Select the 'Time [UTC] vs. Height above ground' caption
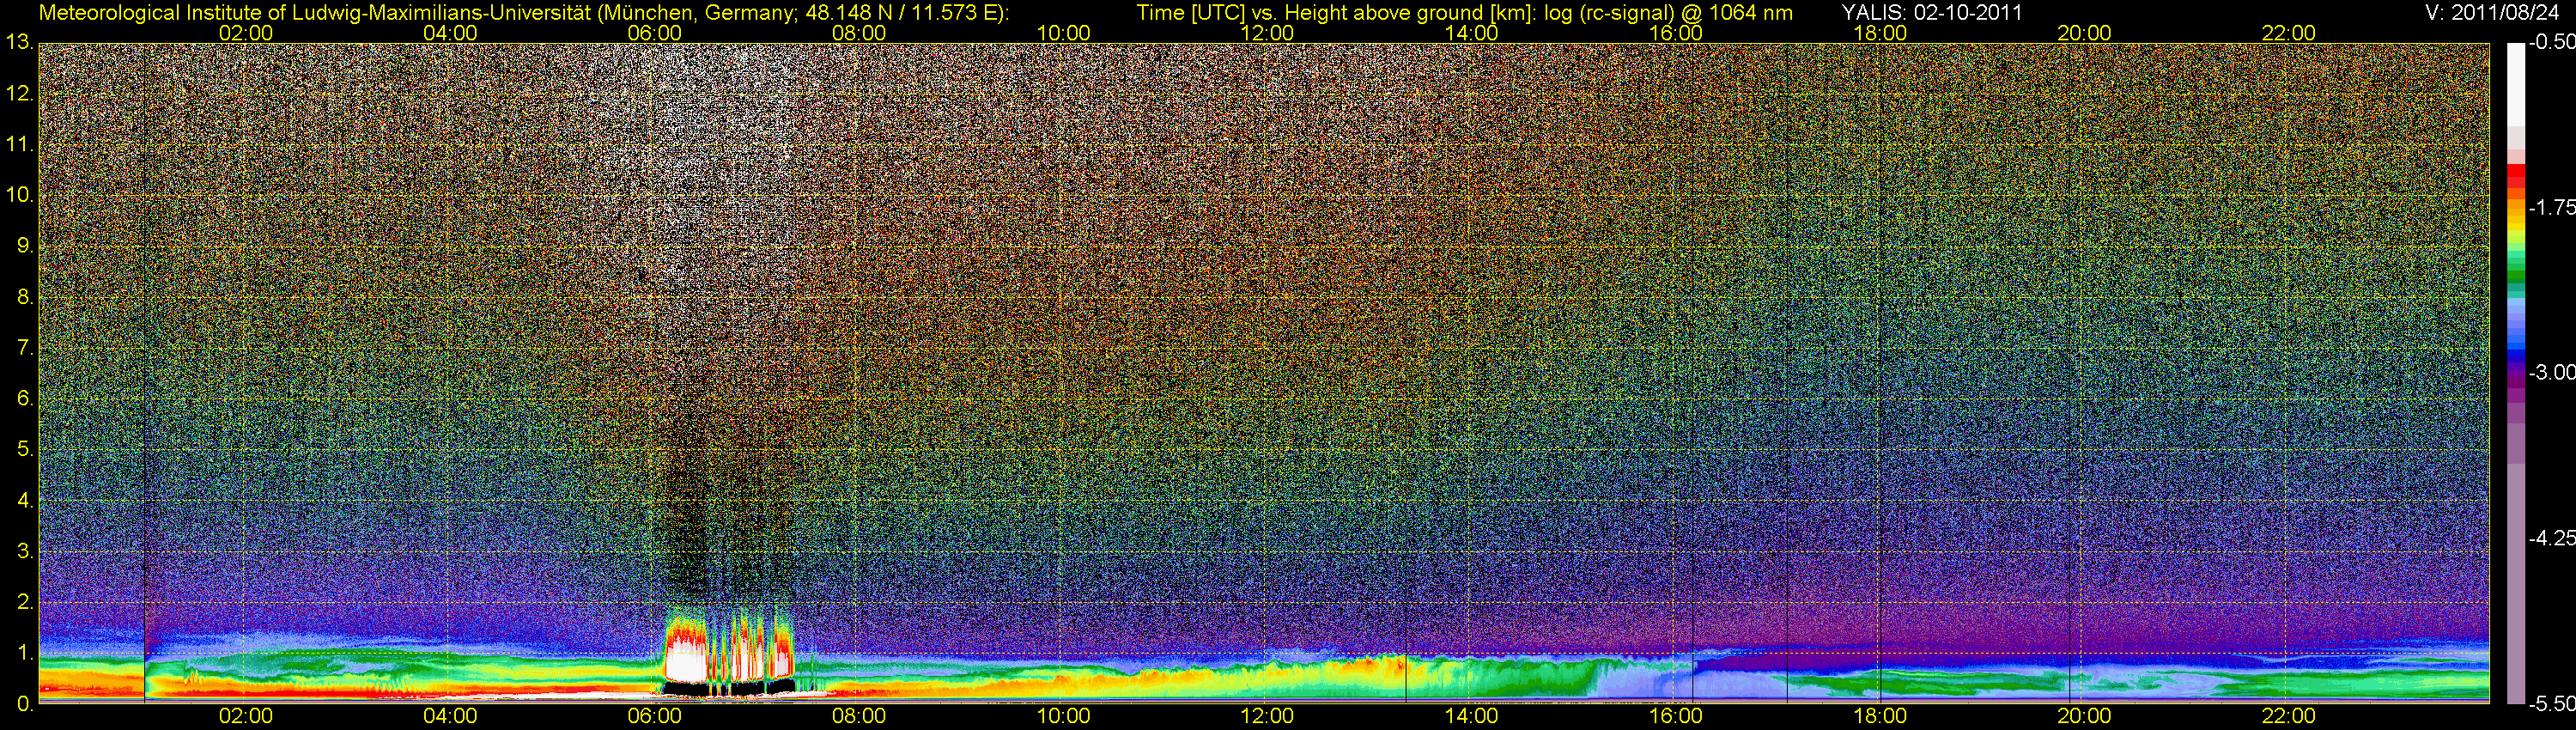 click(1464, 13)
